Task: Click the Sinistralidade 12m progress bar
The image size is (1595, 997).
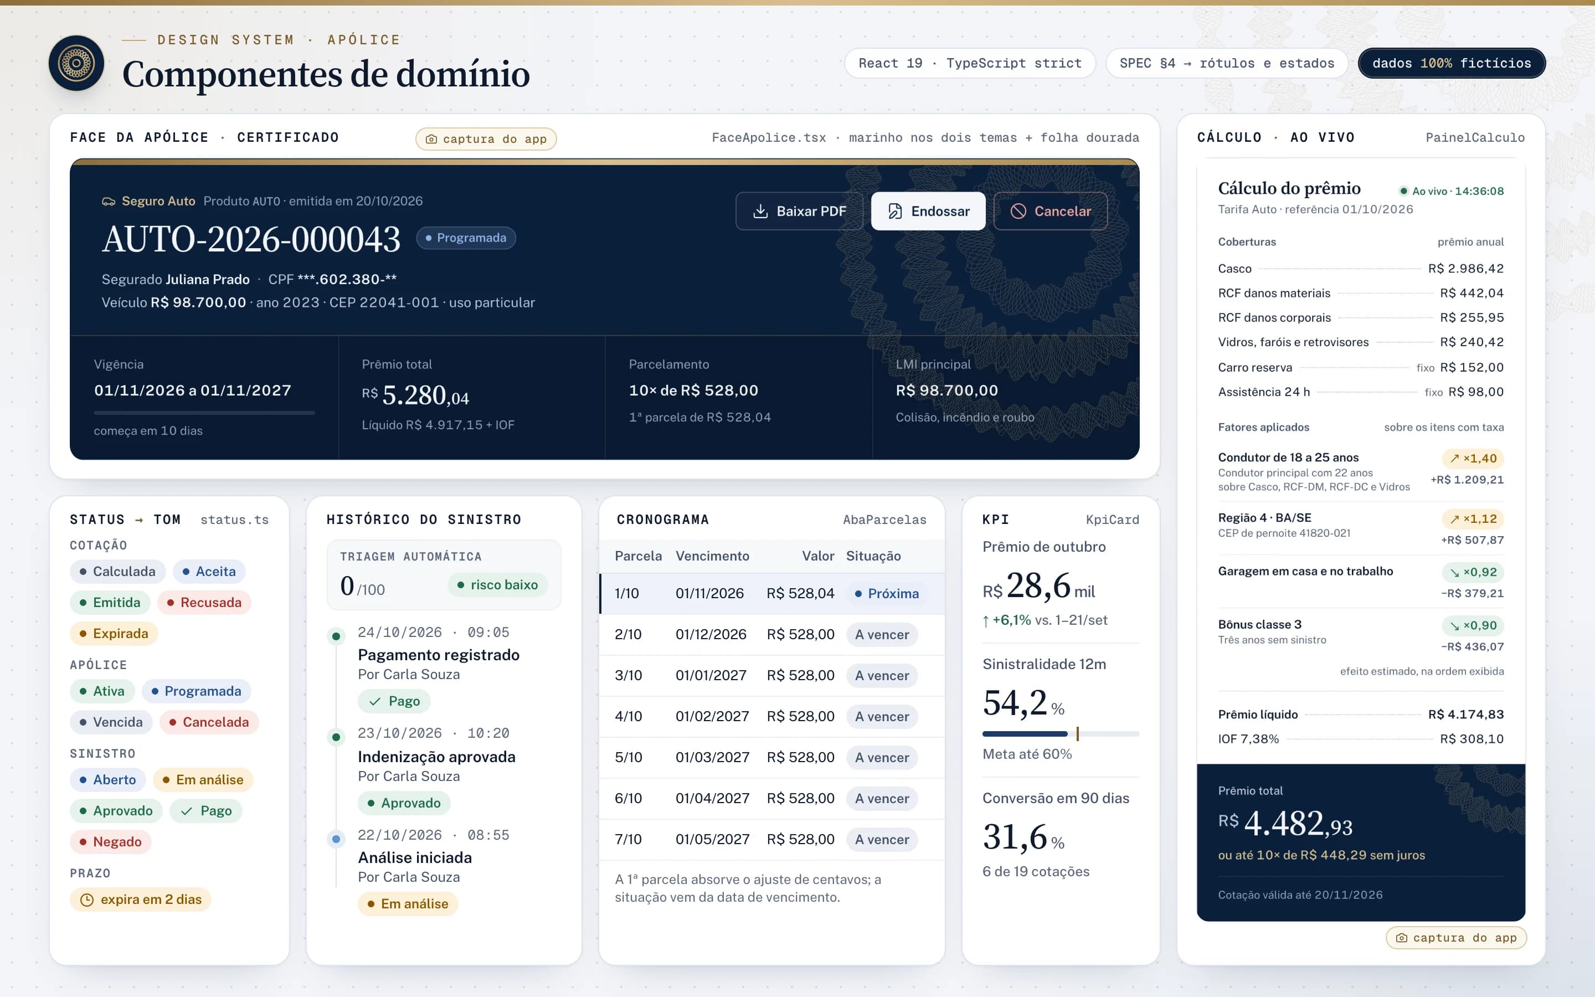Action: point(1061,733)
